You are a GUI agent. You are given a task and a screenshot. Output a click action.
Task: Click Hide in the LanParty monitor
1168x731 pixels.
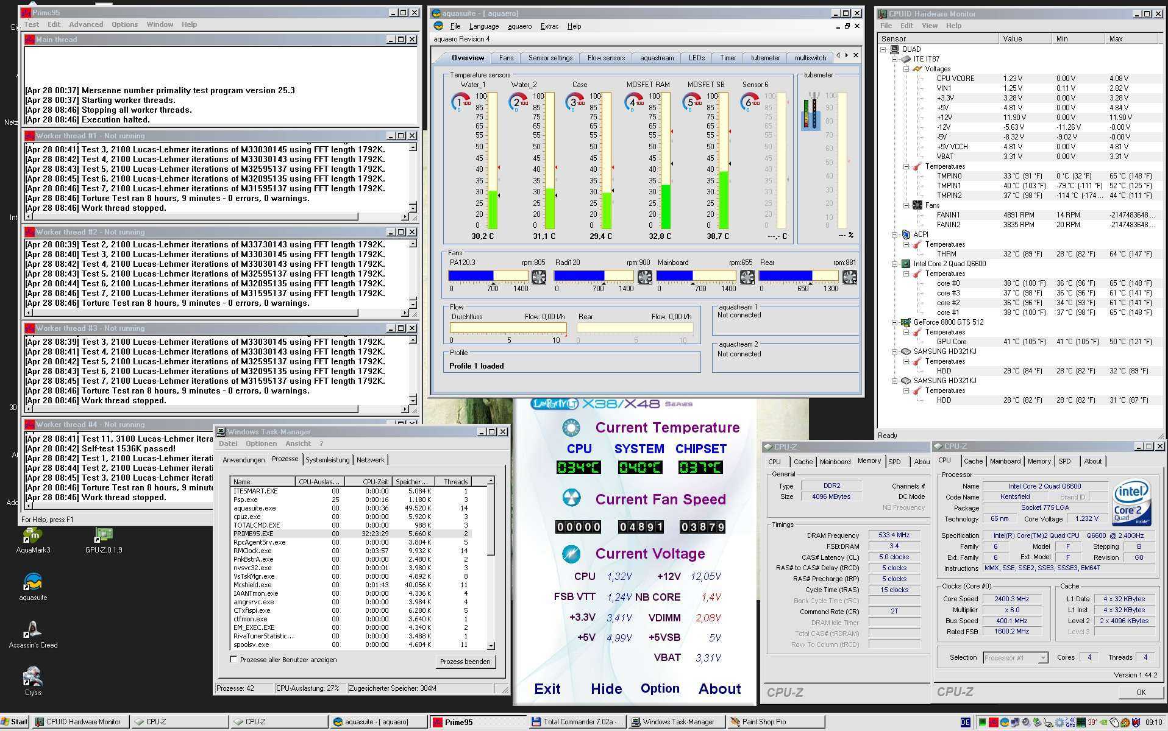click(x=606, y=689)
